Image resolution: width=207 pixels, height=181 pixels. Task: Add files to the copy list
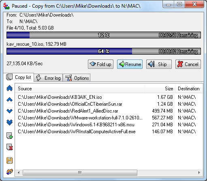(10, 136)
